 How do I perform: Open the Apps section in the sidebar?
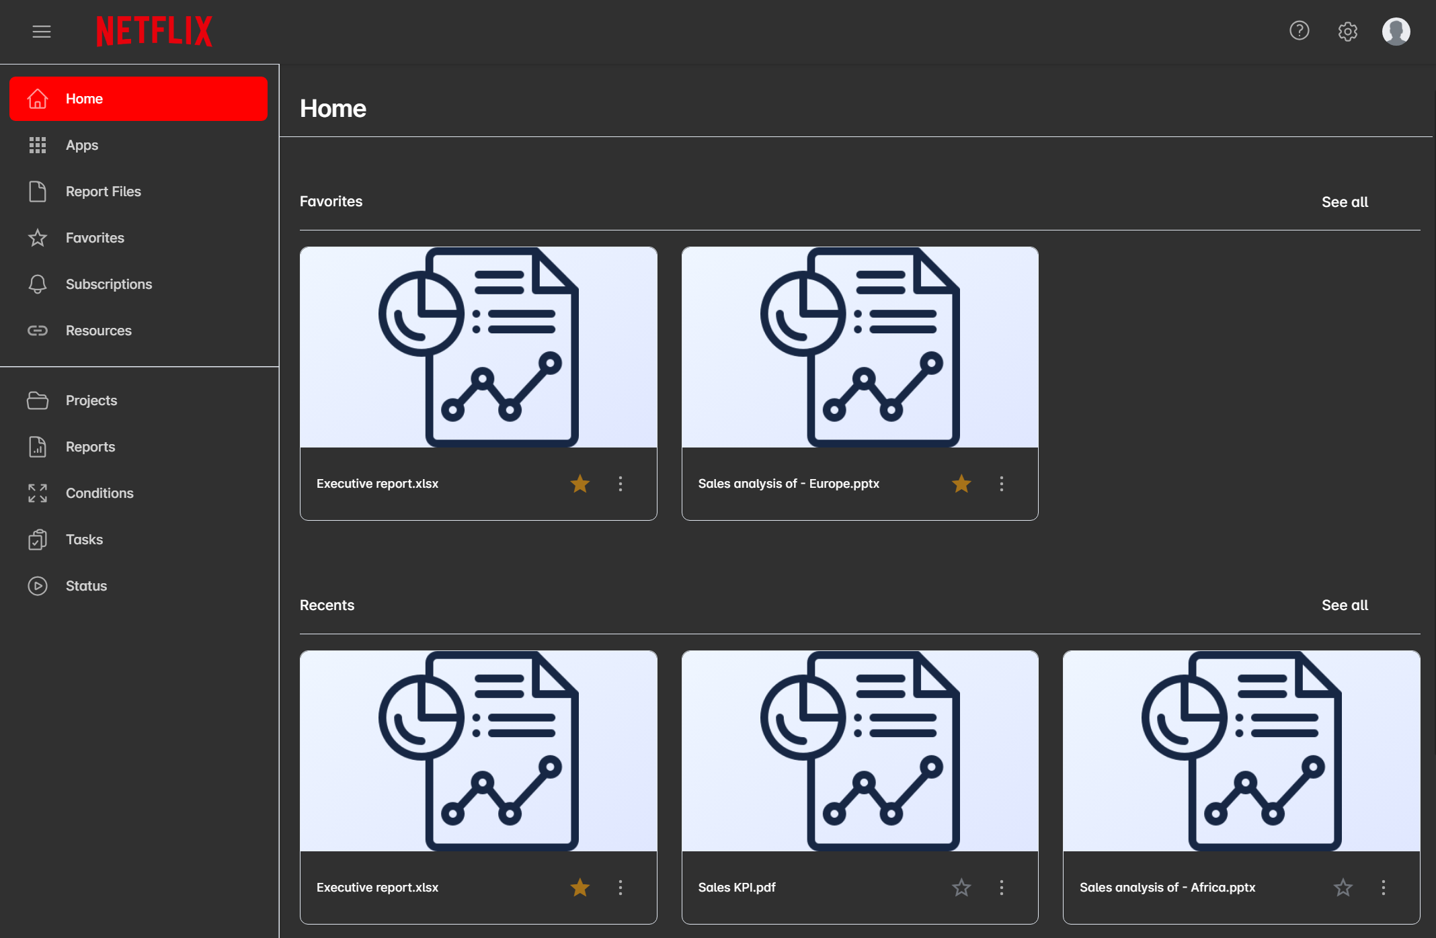tap(82, 145)
